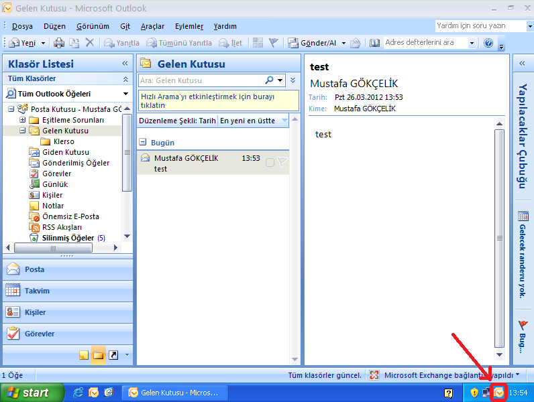Open the address book icon in toolbar

tap(374, 43)
